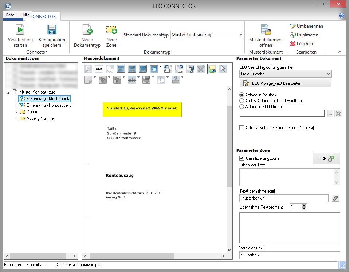Decrease Übernahme Textsegment with down stepper
Image resolution: width=349 pixels, height=272 pixels.
coord(304,209)
